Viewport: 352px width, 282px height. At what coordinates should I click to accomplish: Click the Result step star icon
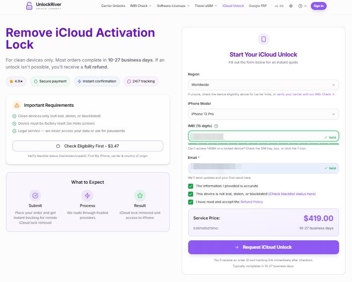point(140,195)
